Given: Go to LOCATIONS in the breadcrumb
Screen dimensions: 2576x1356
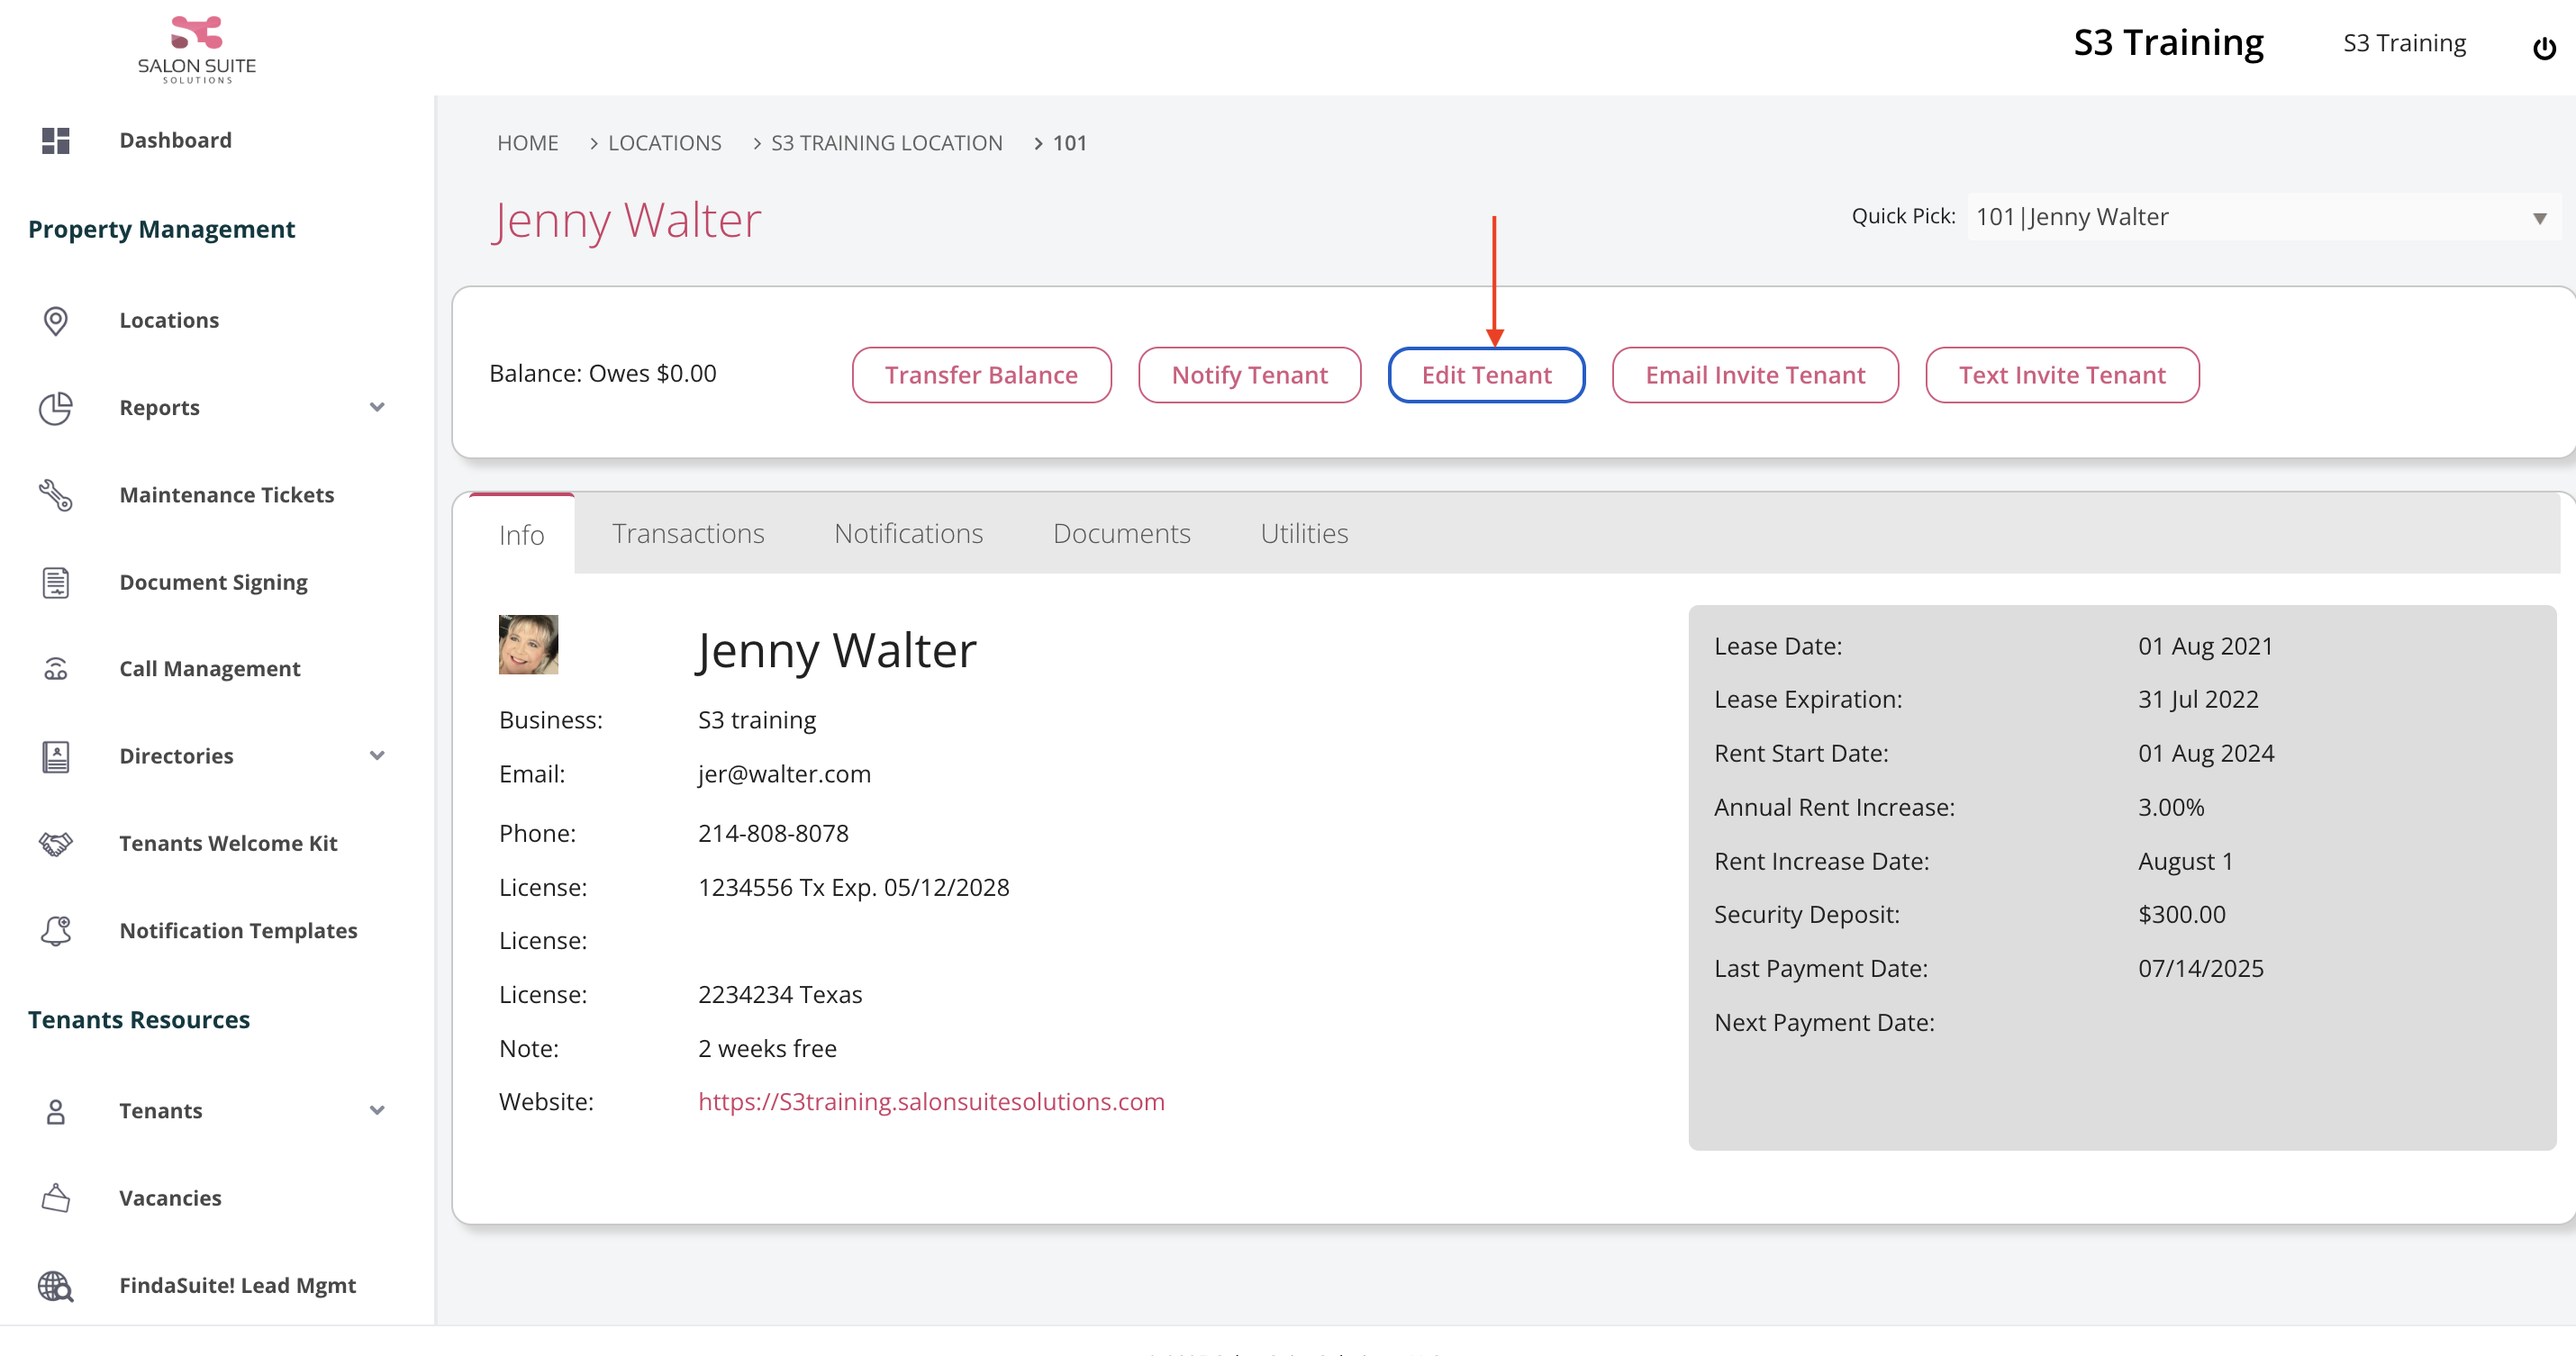Looking at the screenshot, I should point(664,143).
